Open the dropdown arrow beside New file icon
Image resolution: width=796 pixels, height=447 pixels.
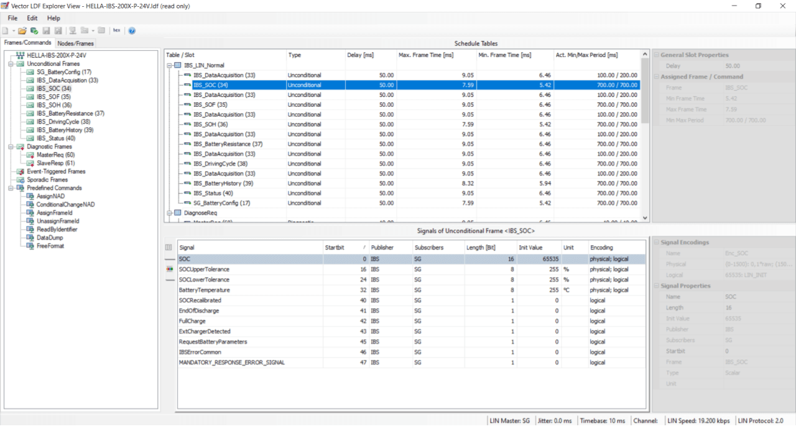[x=13, y=30]
